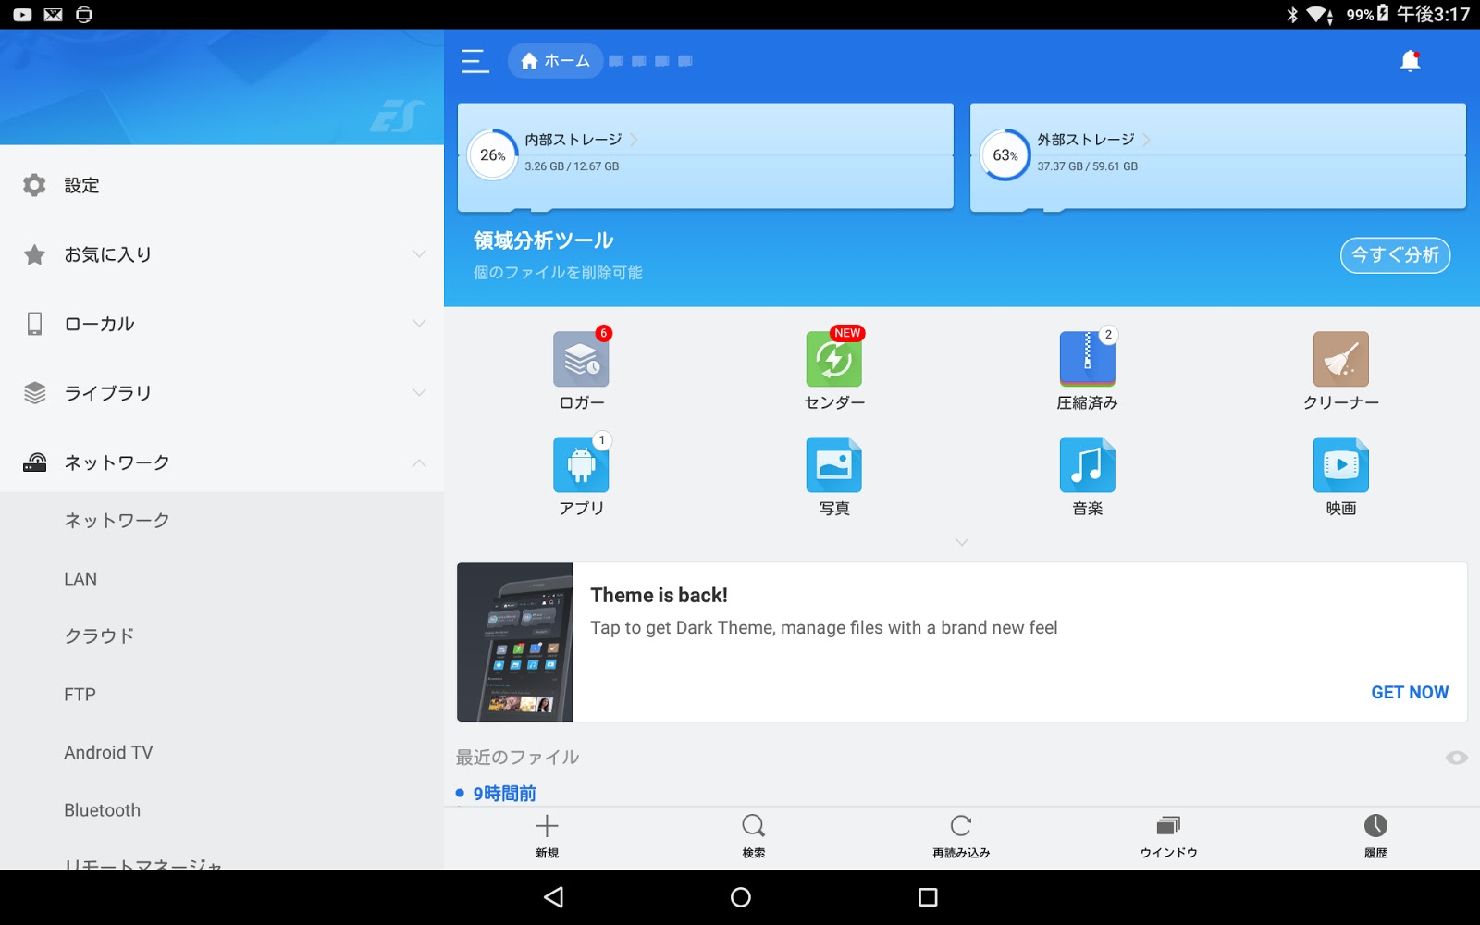Image resolution: width=1480 pixels, height=925 pixels.
Task: Tap the 63% external storage ring
Action: [x=1005, y=155]
